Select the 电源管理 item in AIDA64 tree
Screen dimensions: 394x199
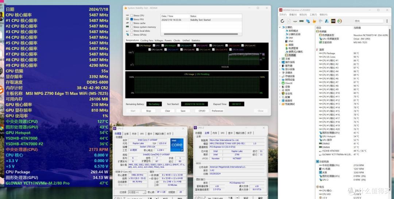point(291,48)
